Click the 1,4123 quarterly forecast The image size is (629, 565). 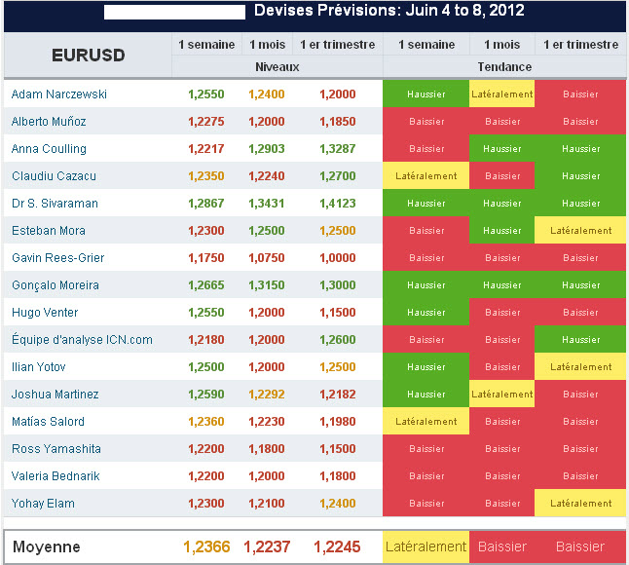337,204
